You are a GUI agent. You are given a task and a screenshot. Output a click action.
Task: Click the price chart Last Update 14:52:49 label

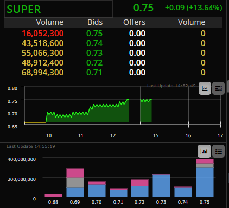click(x=171, y=86)
